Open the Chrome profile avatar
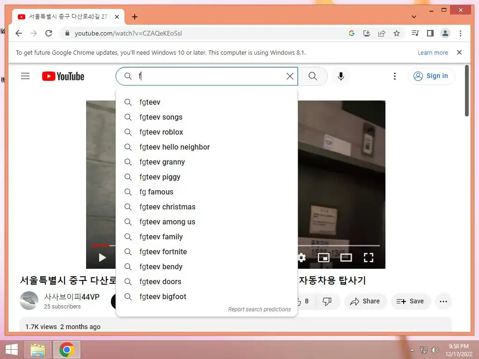This screenshot has width=479, height=359. coord(445,33)
